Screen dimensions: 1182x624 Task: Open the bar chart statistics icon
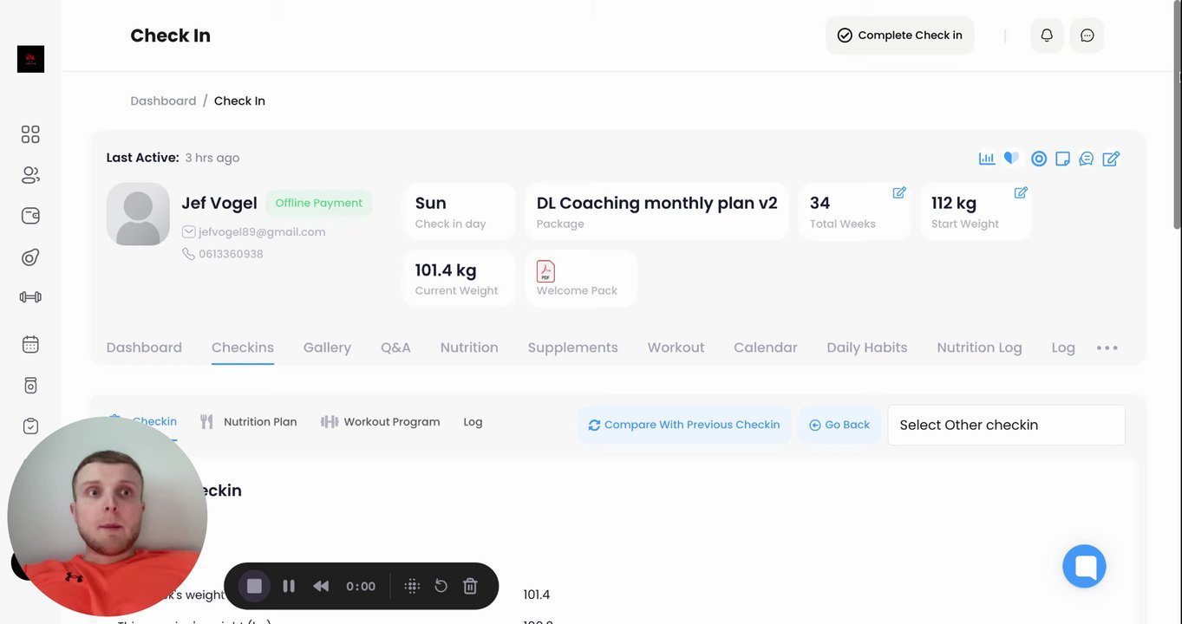[x=986, y=159]
